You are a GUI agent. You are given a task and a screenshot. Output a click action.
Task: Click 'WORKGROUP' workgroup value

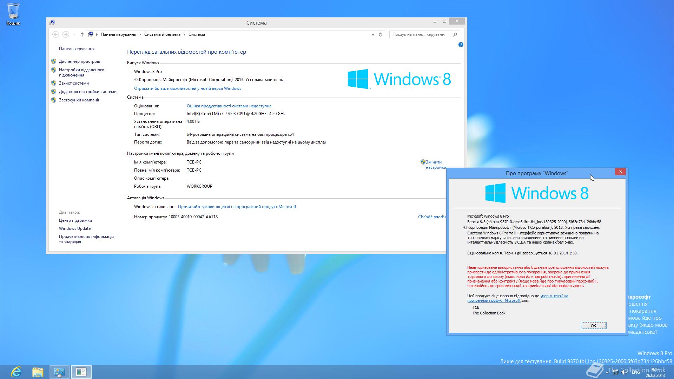coord(199,186)
